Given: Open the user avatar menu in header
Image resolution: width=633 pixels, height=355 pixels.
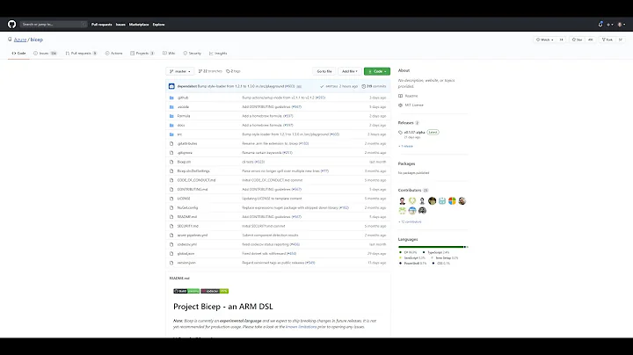Looking at the screenshot, I should pyautogui.click(x=622, y=25).
